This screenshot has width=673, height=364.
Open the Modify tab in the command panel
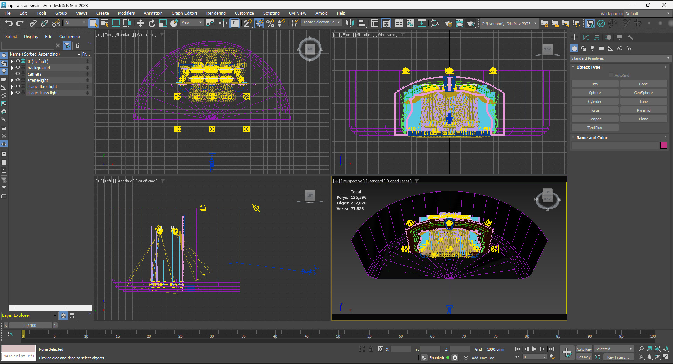click(585, 37)
